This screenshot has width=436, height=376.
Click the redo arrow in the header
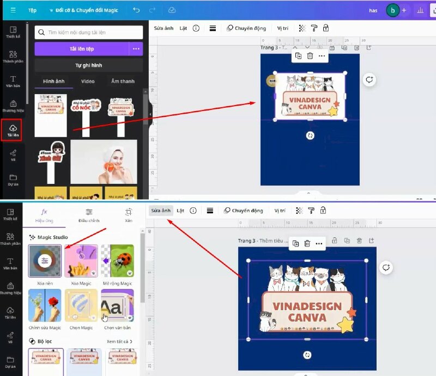click(153, 10)
